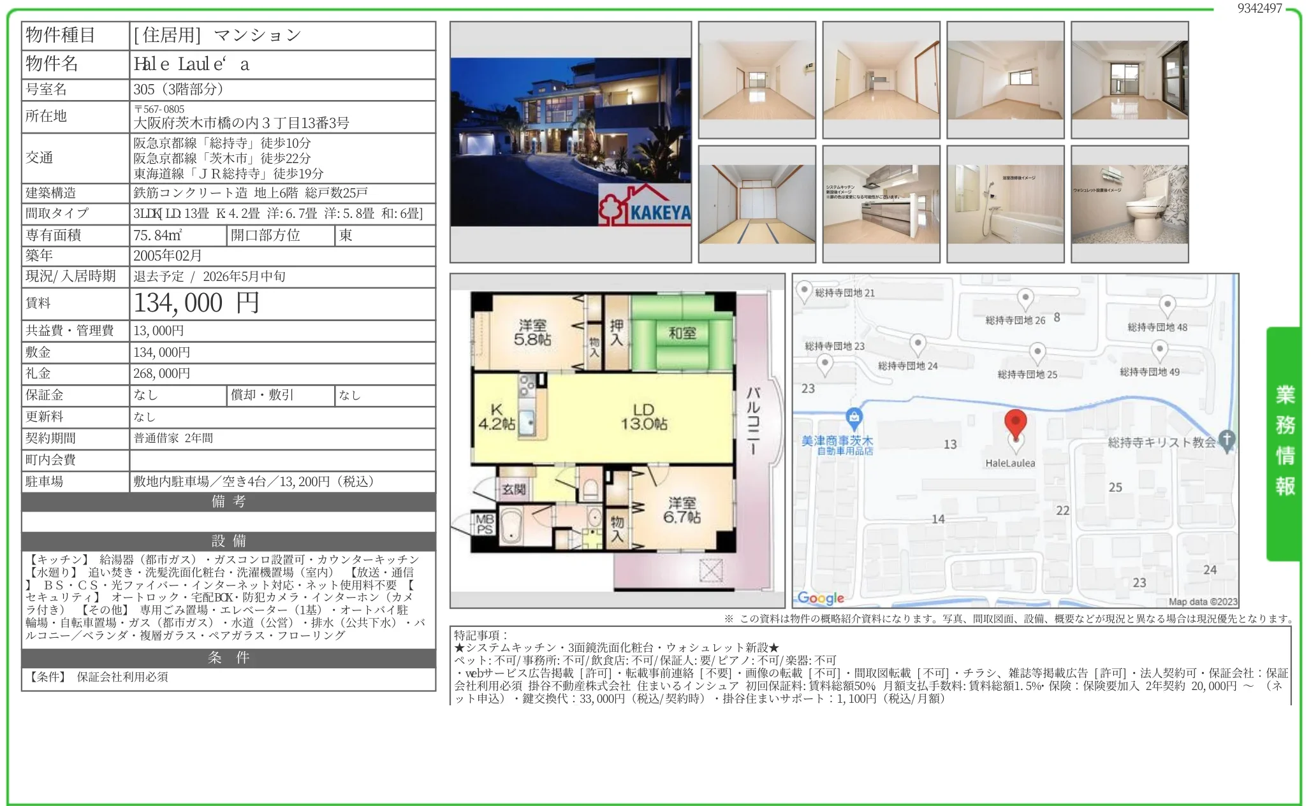Click room number 305（3階部分）
This screenshot has width=1311, height=806.
(x=179, y=89)
